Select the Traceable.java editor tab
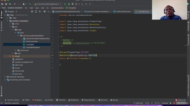Viewport: 190px width, 106px height. (x=143, y=11)
